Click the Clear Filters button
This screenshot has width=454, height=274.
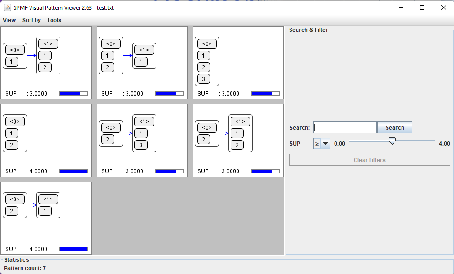click(369, 160)
